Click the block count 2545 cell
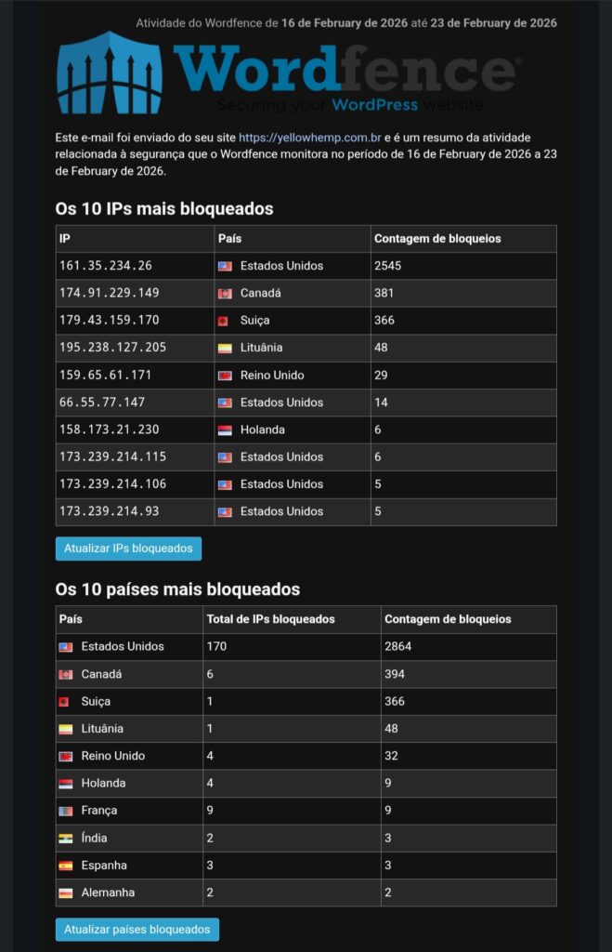 coord(463,266)
